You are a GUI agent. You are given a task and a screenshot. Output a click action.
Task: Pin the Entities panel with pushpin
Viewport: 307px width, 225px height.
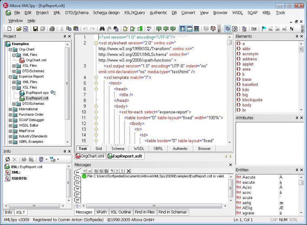pyautogui.click(x=297, y=170)
